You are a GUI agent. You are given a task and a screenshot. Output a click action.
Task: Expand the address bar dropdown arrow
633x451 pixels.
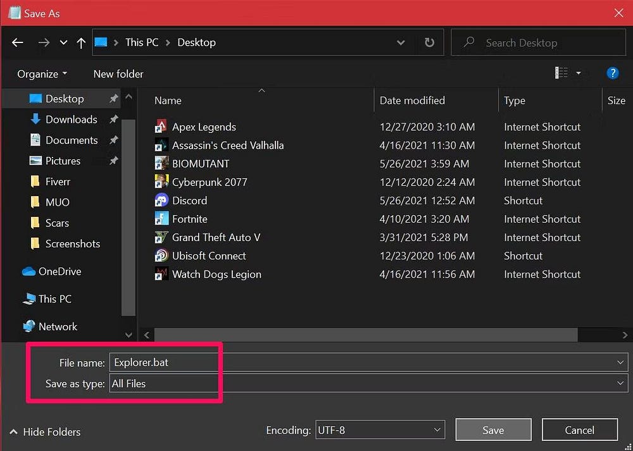point(401,42)
